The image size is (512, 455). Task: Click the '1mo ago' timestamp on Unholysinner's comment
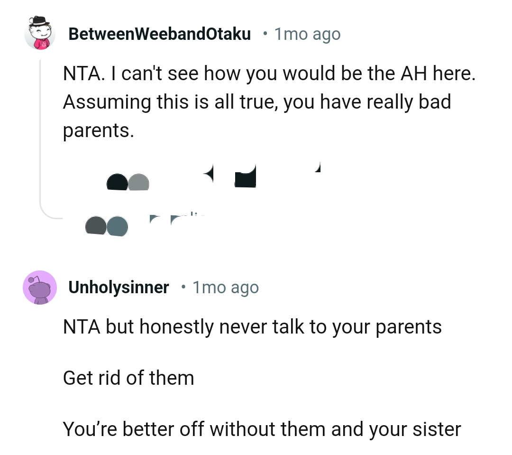pos(225,287)
